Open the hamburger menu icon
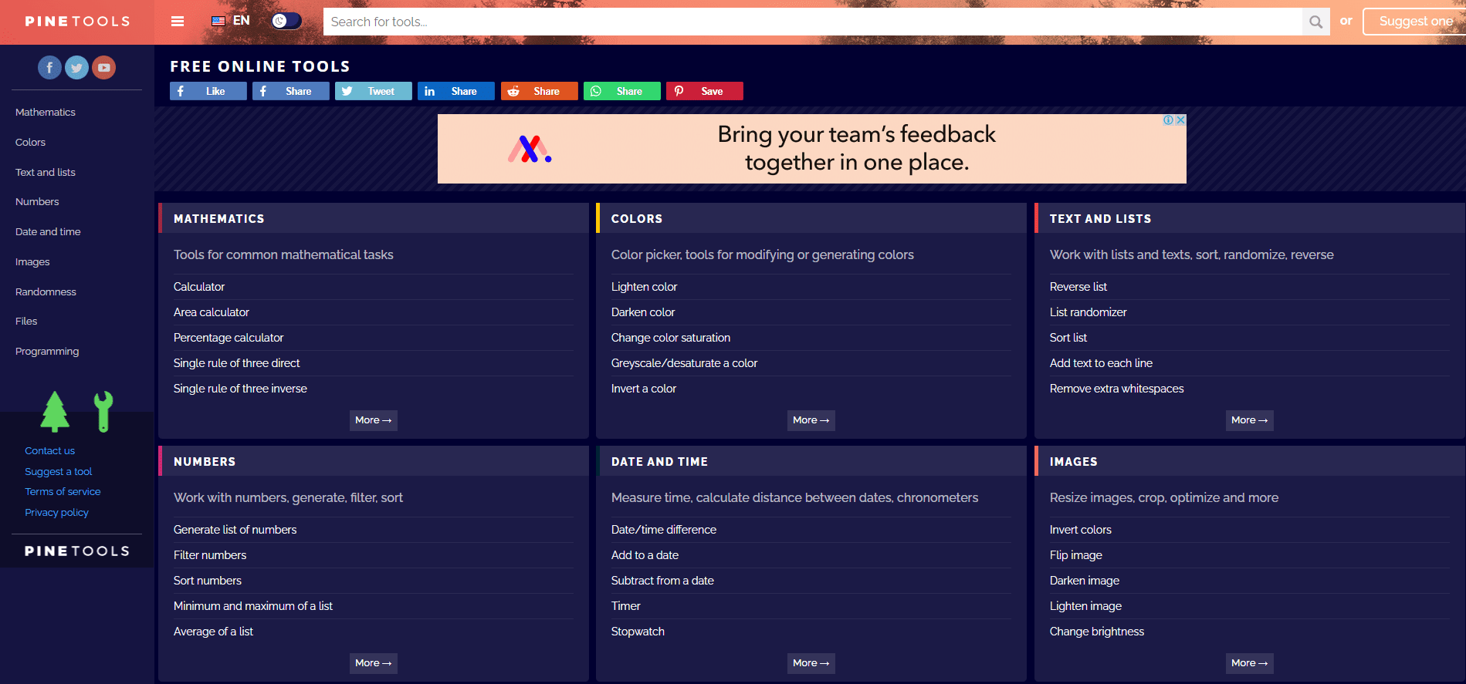Screen dimensions: 1466x684 point(178,21)
